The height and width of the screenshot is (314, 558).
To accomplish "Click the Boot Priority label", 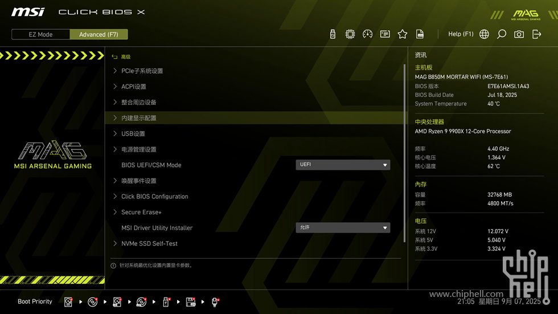I will (35, 301).
